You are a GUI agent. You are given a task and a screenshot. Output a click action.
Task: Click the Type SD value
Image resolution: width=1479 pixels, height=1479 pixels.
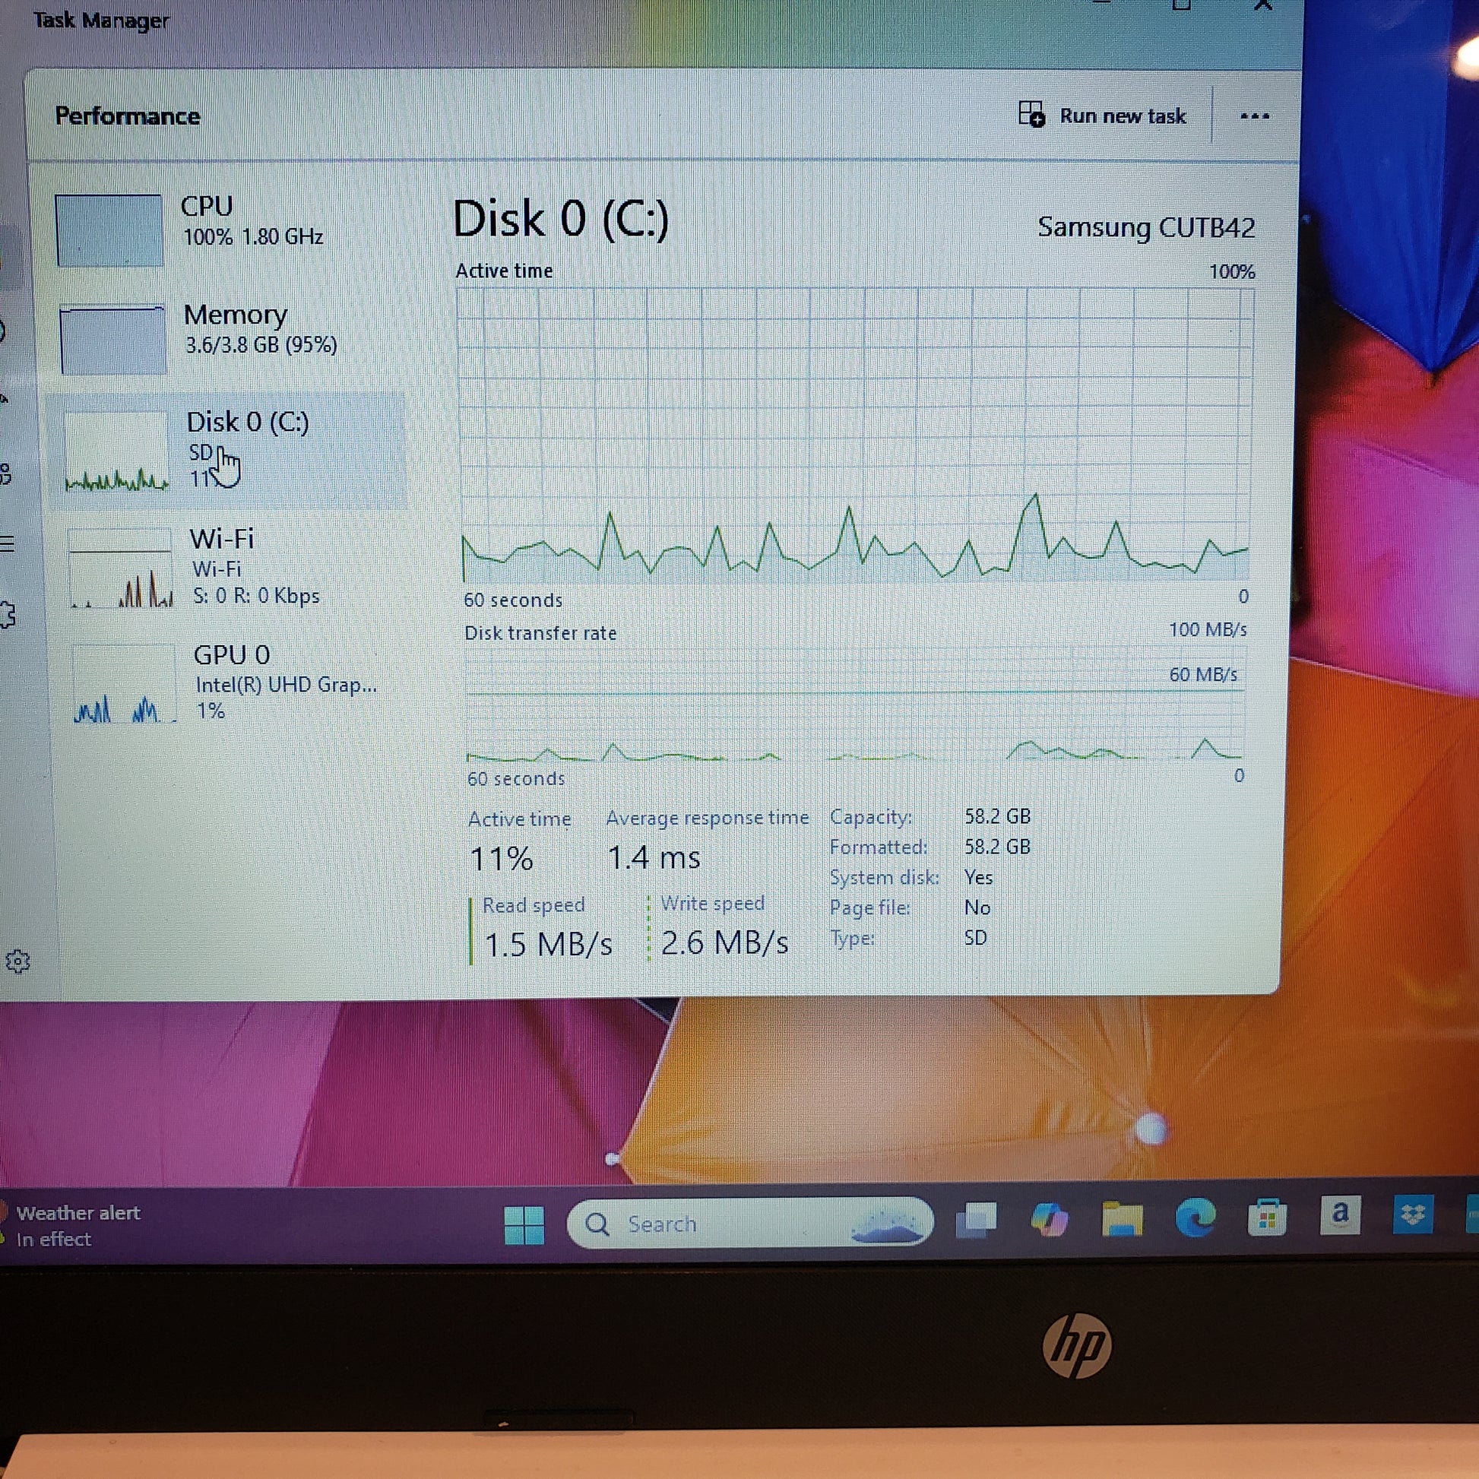pos(975,938)
